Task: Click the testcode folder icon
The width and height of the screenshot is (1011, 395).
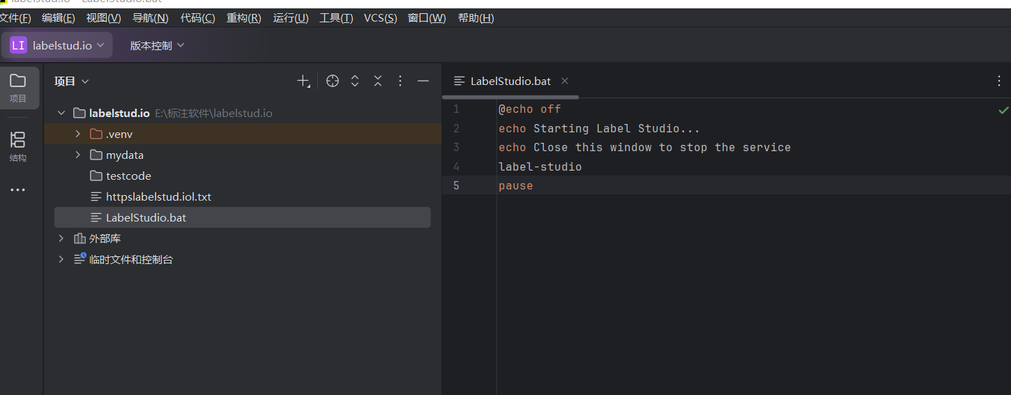Action: pyautogui.click(x=96, y=176)
